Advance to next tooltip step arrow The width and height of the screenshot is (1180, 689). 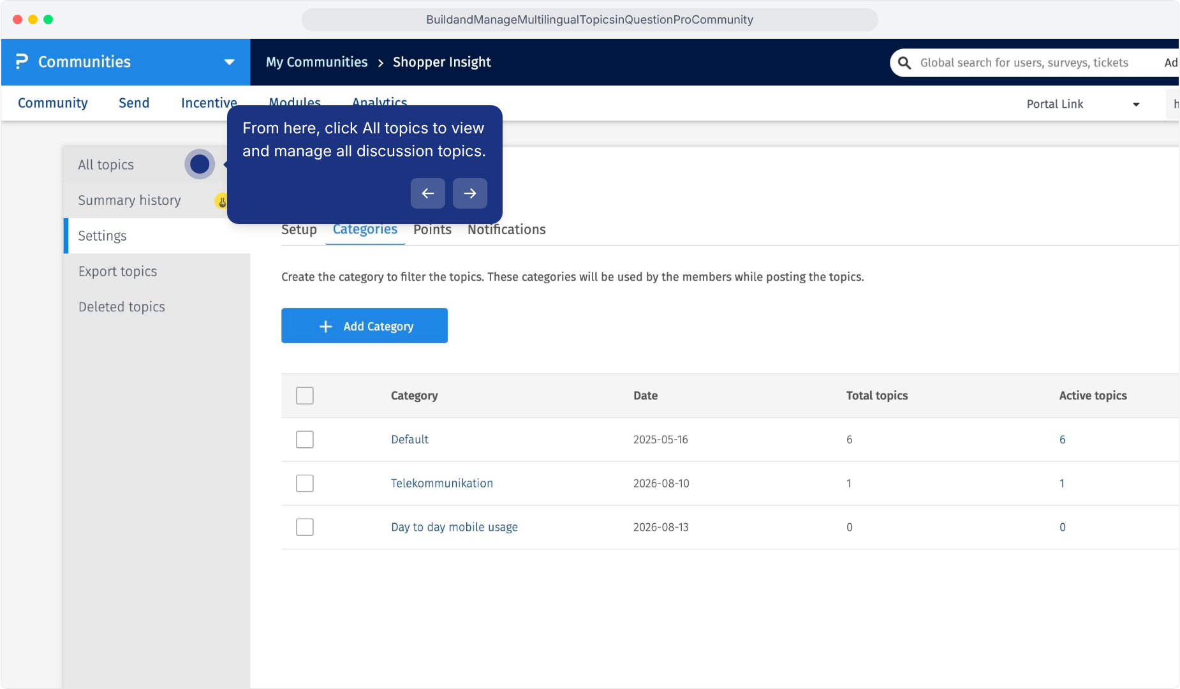click(x=470, y=193)
